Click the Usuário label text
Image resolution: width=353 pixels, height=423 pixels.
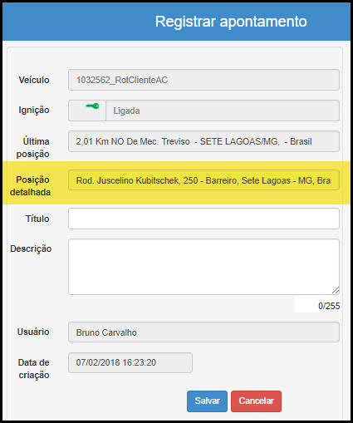click(x=33, y=332)
